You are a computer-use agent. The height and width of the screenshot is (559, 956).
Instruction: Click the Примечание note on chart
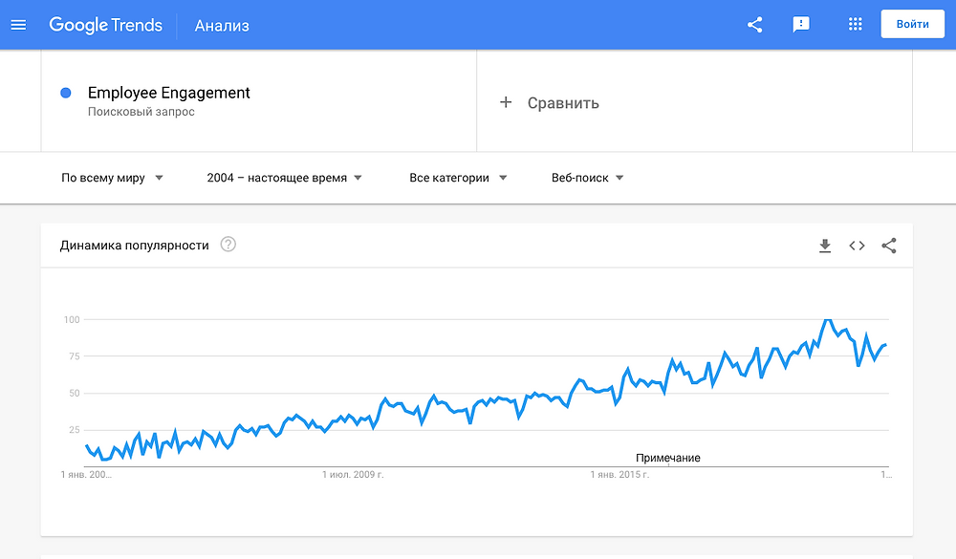point(667,458)
